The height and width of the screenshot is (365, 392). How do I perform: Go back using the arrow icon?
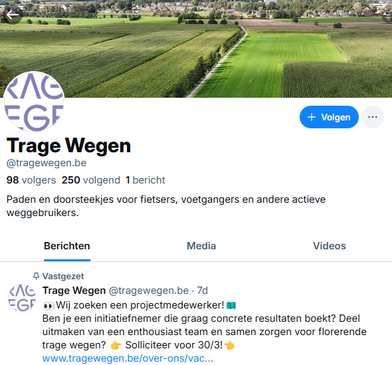pos(12,15)
